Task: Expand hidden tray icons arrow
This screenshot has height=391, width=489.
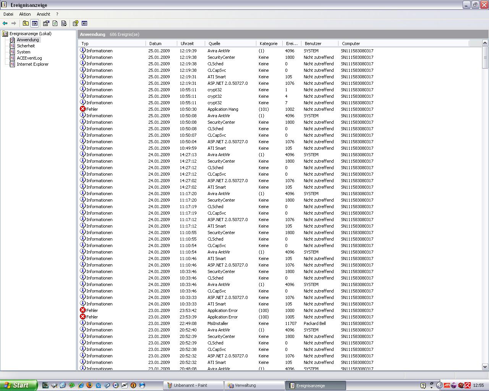Action: 439,385
